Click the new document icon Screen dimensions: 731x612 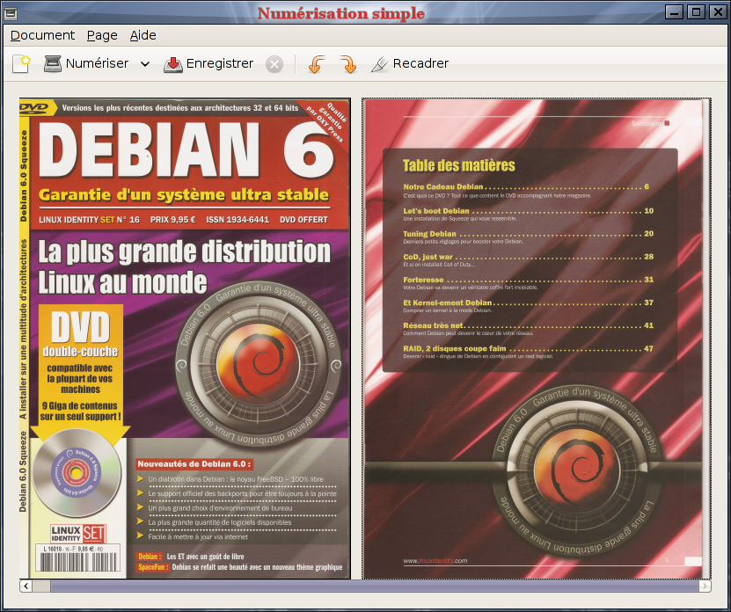coord(21,64)
